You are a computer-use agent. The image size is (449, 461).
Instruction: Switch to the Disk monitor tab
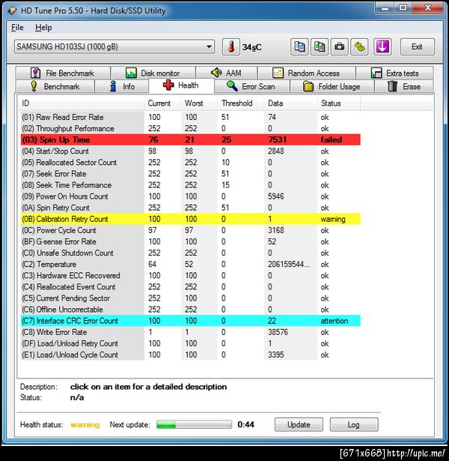click(x=153, y=73)
